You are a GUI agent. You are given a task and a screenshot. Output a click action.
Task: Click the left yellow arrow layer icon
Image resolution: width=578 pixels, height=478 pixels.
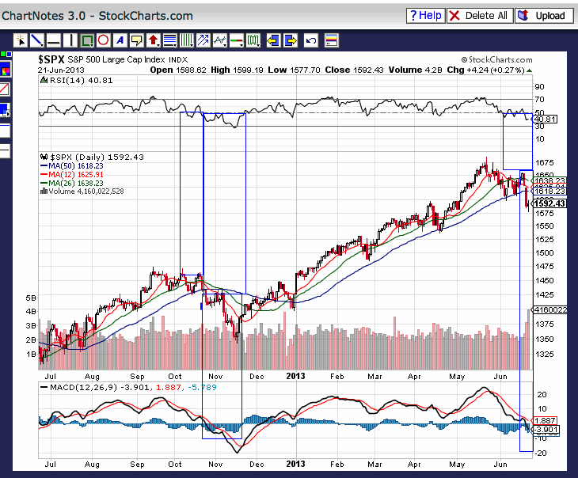point(273,40)
